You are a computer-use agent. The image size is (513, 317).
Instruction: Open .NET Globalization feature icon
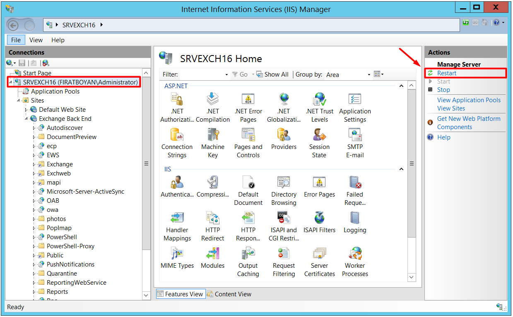284,107
